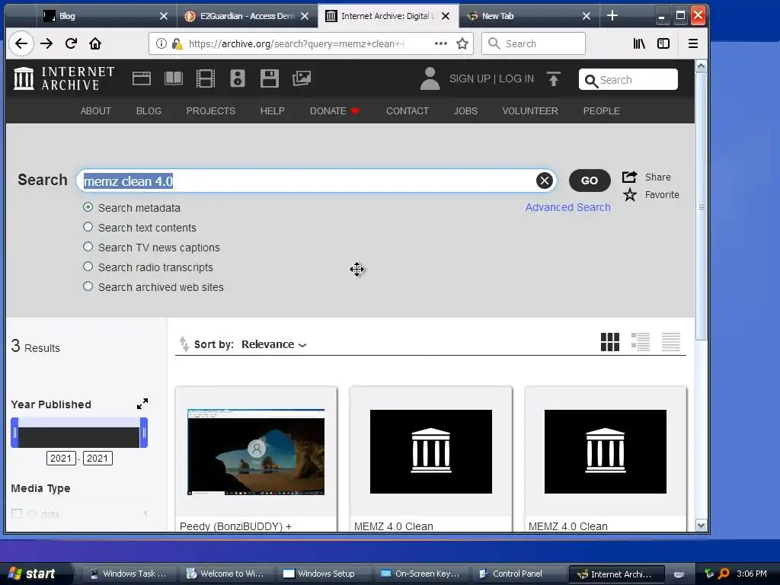
Task: Open the Firefox Library icon
Action: point(639,43)
